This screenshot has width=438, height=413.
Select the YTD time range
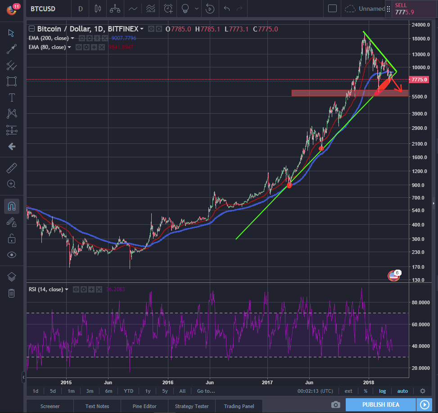coord(128,391)
